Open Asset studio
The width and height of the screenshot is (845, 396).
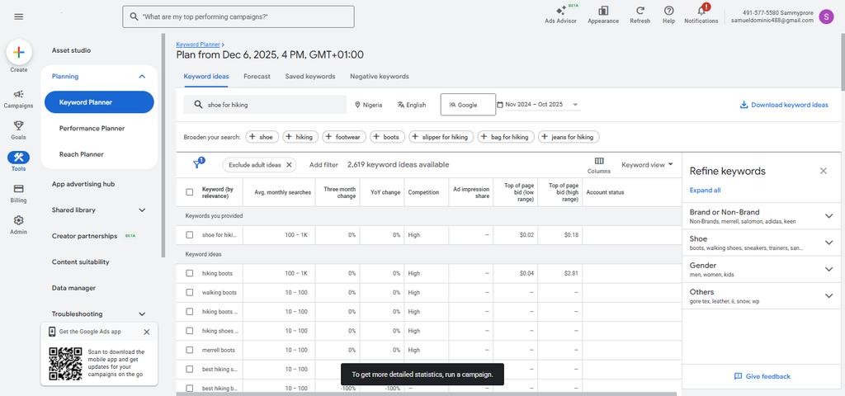pos(71,50)
